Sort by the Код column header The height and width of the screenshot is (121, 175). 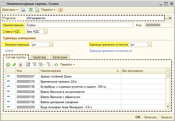pyautogui.click(x=28, y=71)
